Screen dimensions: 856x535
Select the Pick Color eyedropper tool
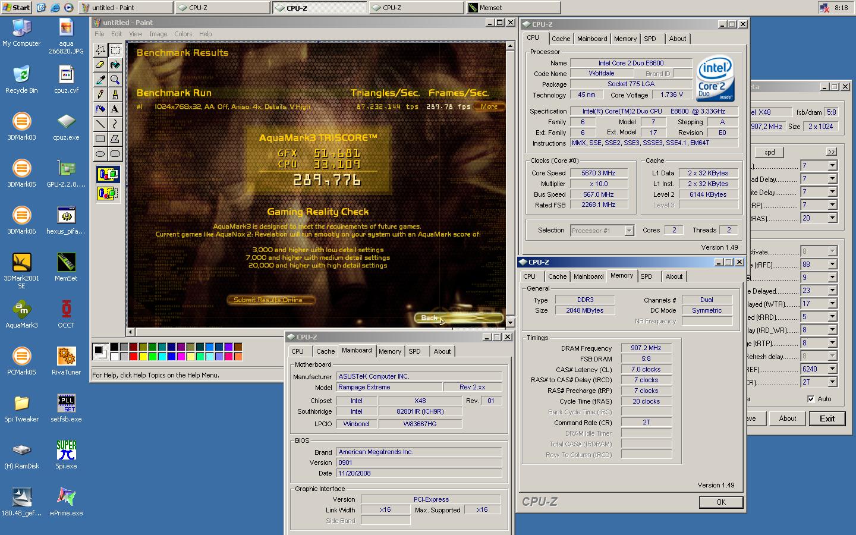point(100,80)
